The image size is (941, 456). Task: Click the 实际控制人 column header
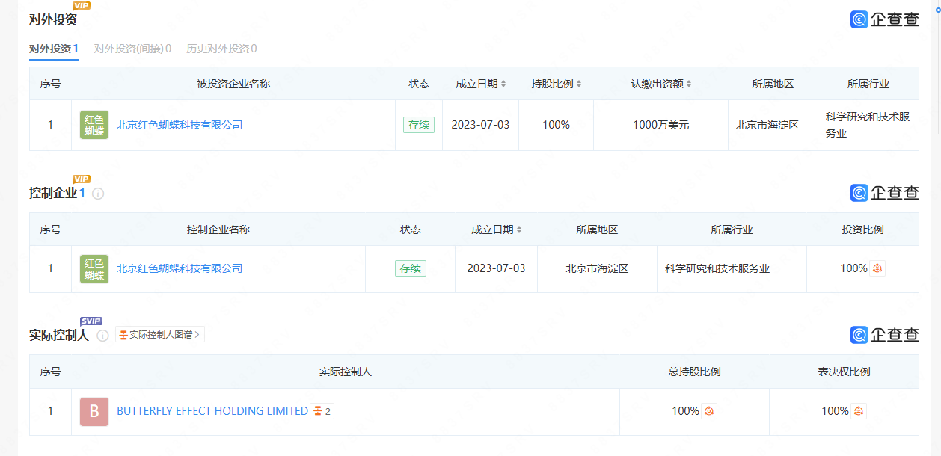point(346,372)
